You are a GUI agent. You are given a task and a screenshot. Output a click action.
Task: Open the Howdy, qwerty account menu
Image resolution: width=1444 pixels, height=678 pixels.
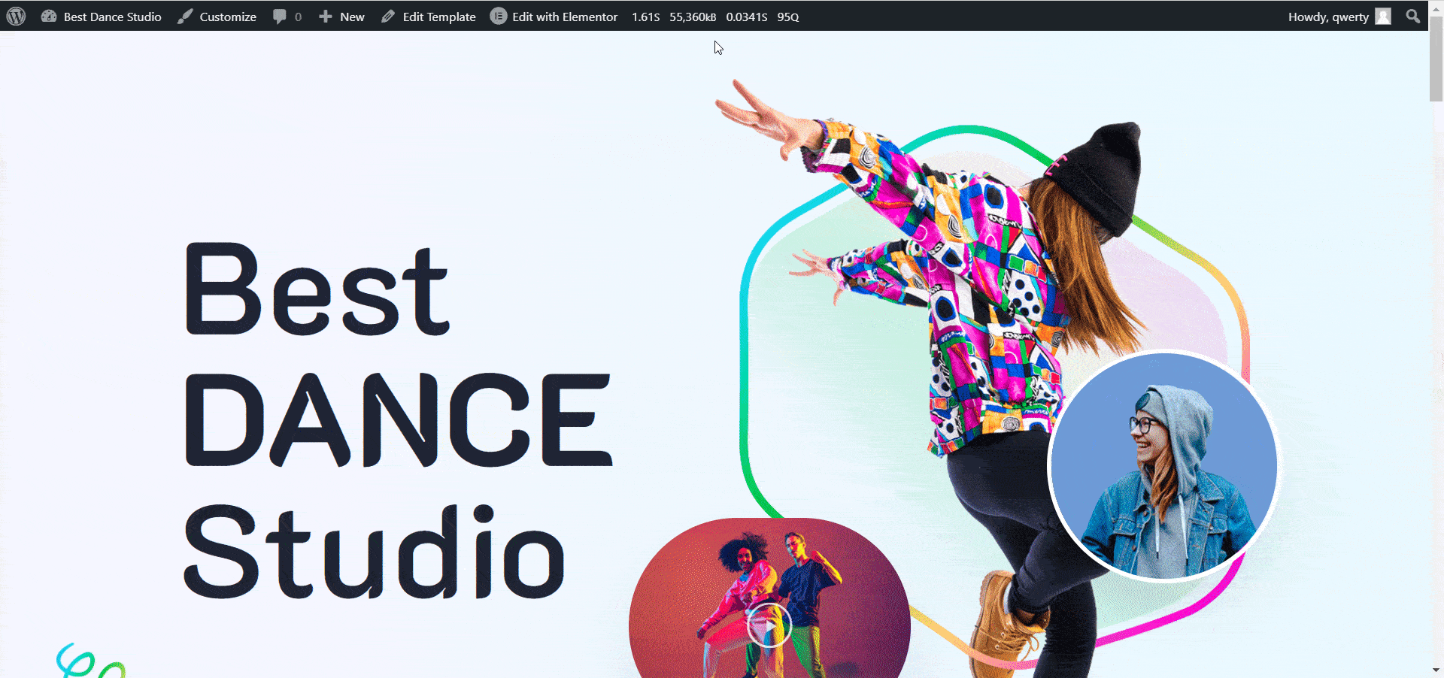(1327, 17)
